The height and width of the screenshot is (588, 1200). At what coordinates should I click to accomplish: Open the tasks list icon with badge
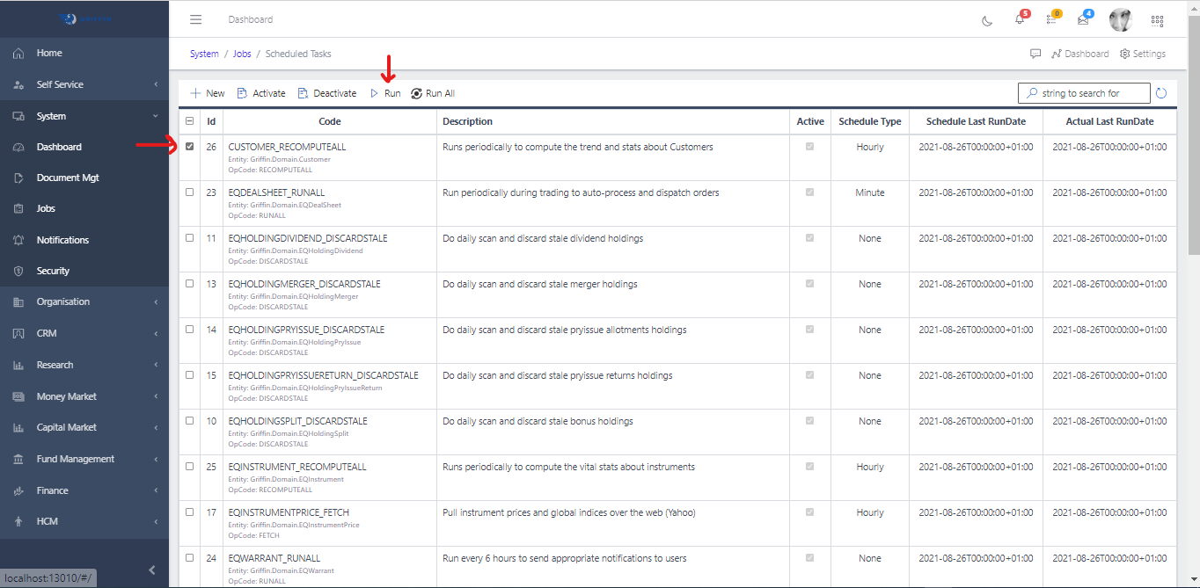click(1051, 19)
